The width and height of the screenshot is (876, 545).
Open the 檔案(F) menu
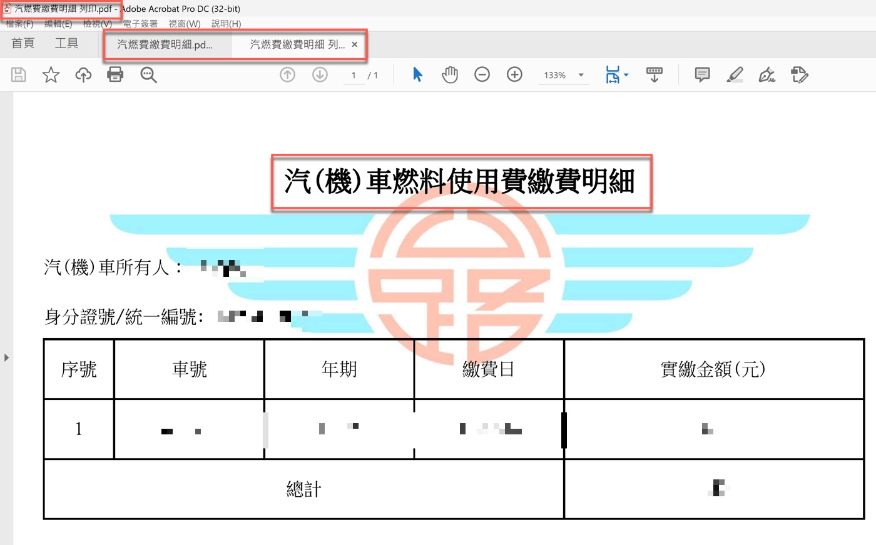point(19,24)
